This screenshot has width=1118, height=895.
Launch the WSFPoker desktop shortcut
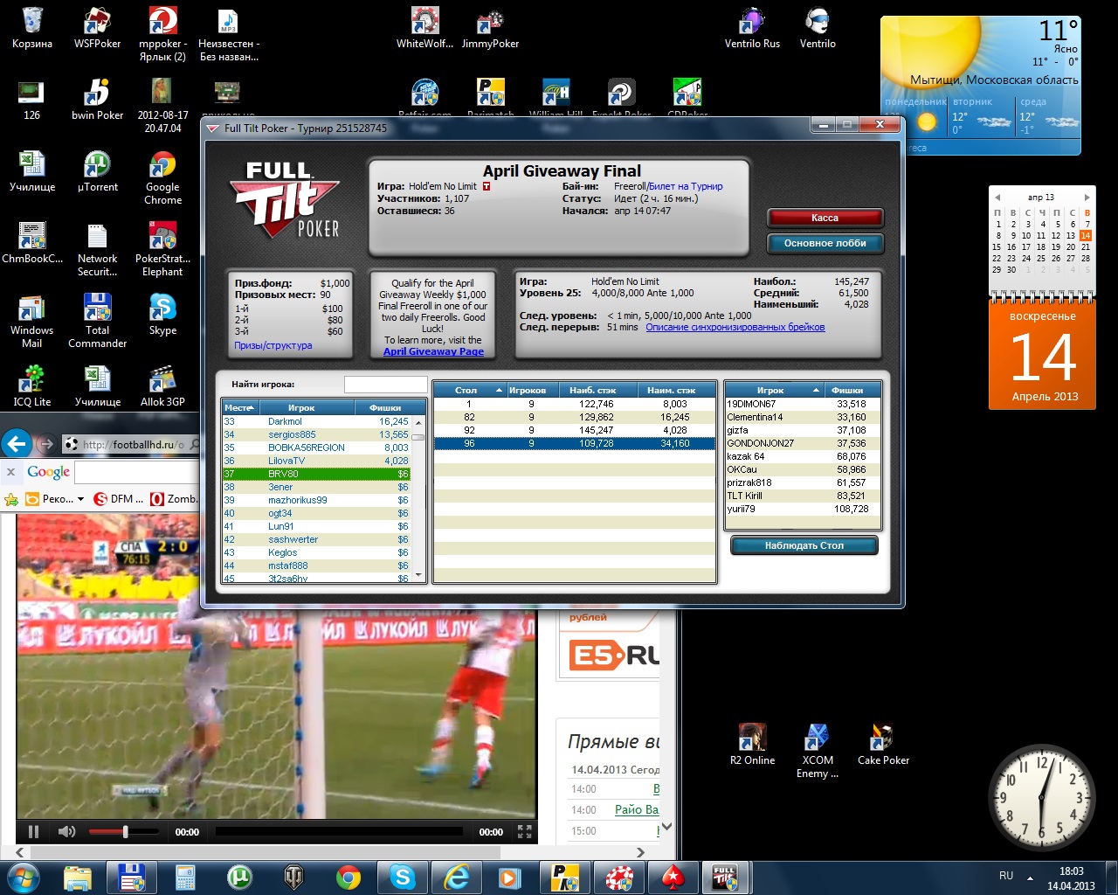tap(97, 28)
